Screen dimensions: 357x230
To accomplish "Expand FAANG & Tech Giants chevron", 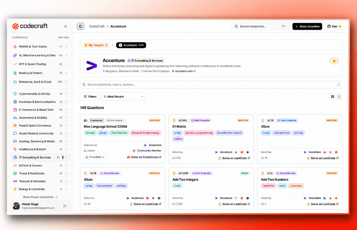I will (x=66, y=46).
